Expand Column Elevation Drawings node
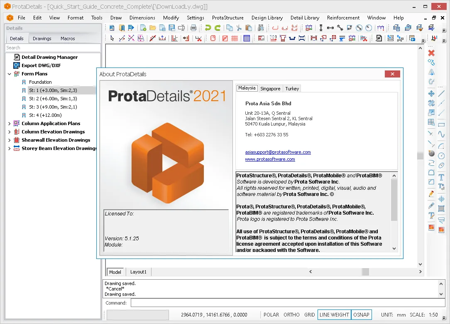Image resolution: width=450 pixels, height=324 pixels. click(x=10, y=132)
